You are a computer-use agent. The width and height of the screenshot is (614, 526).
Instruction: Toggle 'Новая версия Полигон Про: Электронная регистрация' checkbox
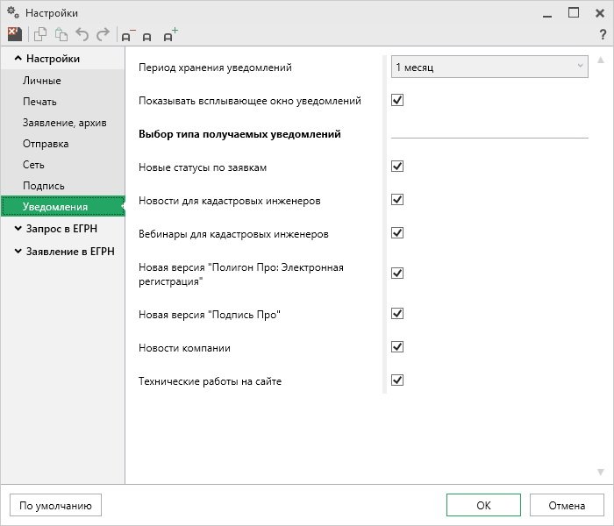coord(397,274)
